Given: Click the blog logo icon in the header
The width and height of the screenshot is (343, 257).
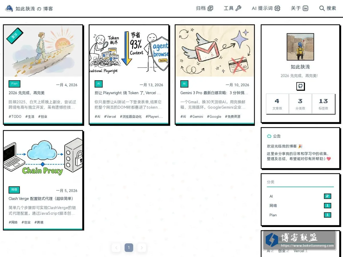Looking at the screenshot, I should [x=9, y=8].
